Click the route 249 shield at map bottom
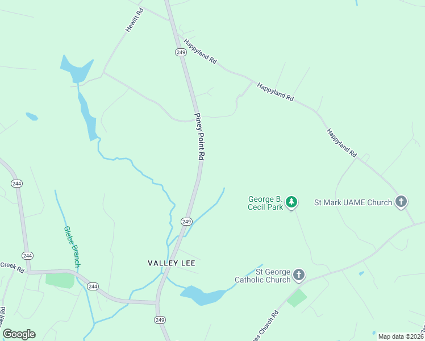 [x=160, y=320]
